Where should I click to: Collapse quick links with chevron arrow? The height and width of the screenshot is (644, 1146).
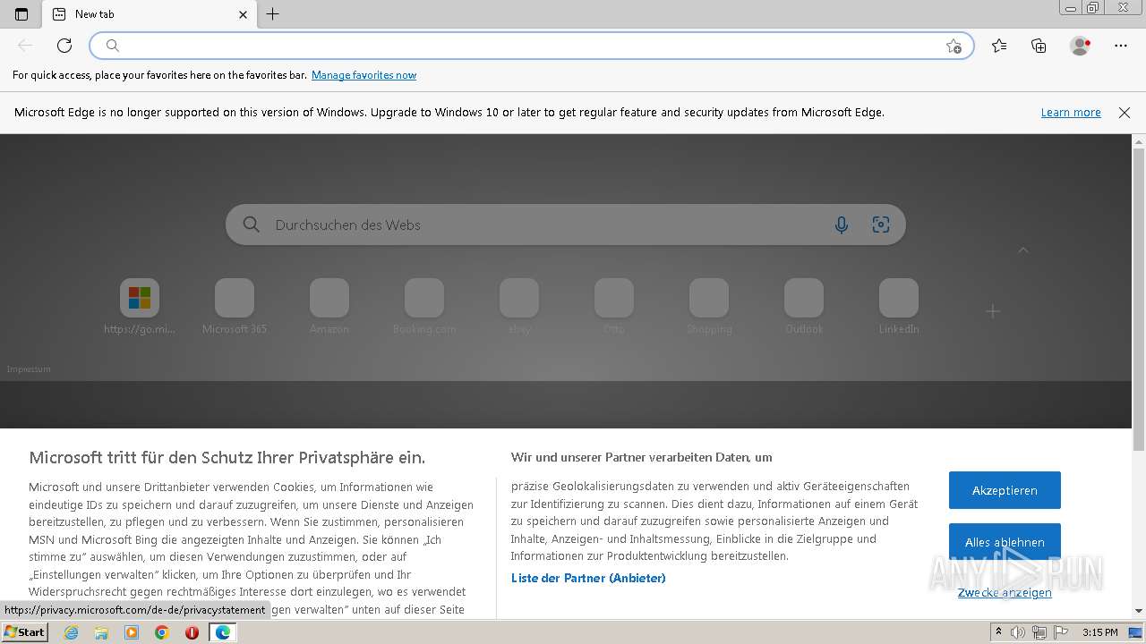1022,250
